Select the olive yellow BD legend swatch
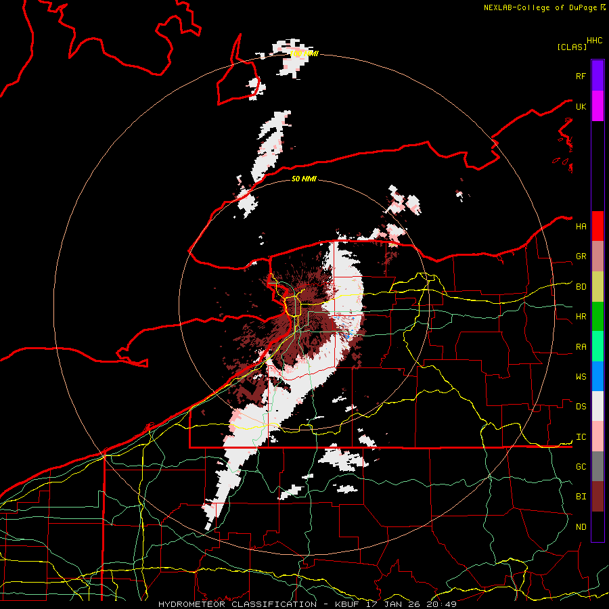 point(597,287)
